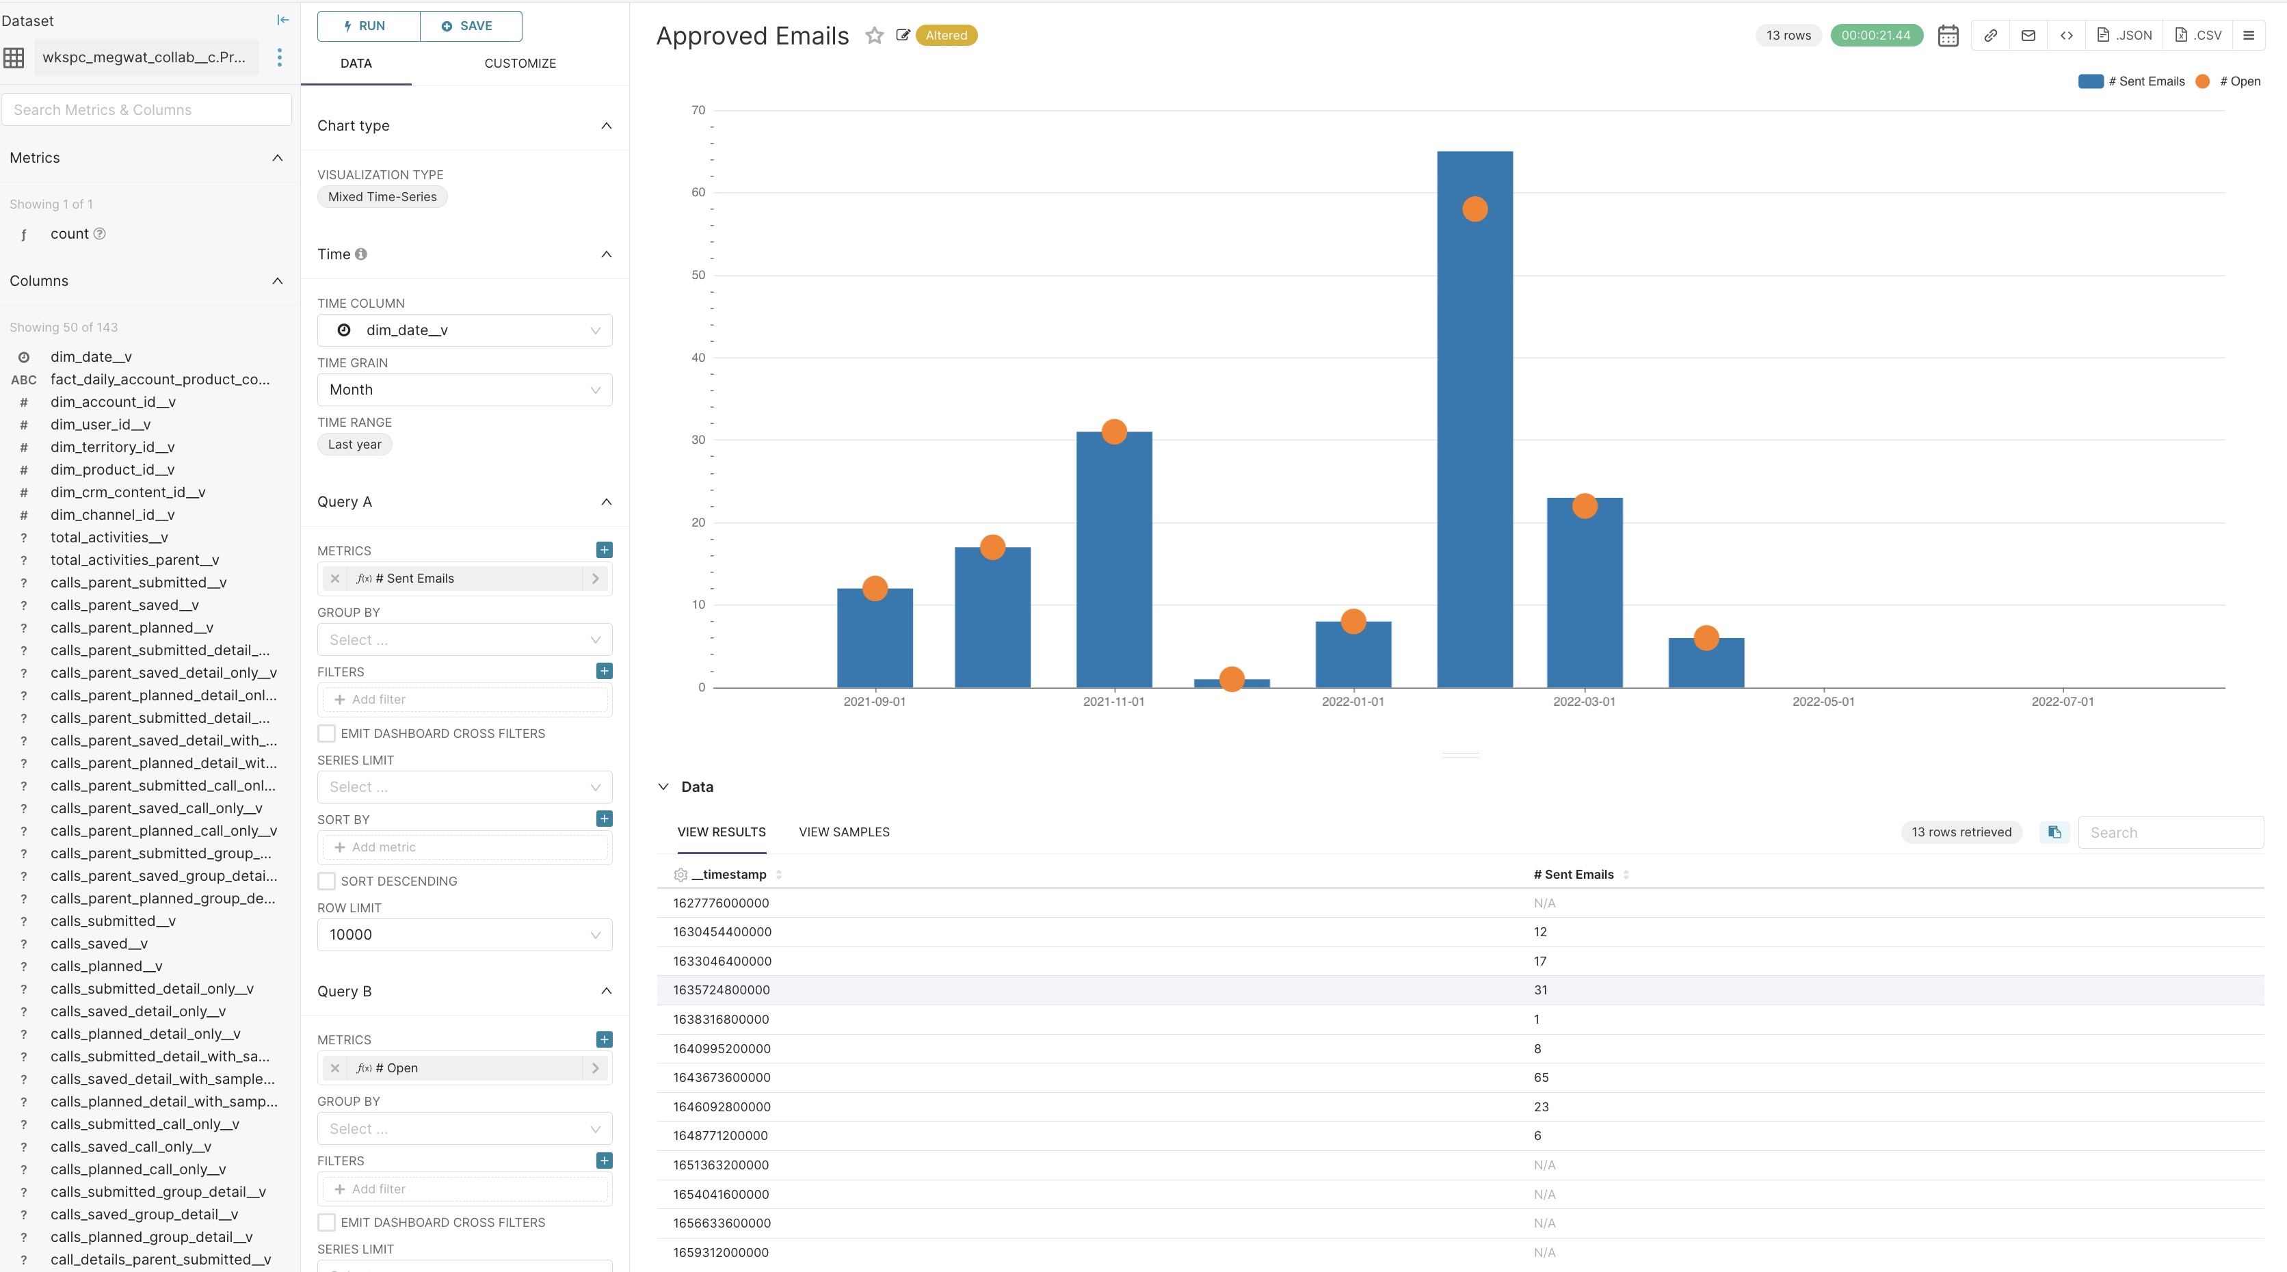Check the Sort Descending box
The image size is (2287, 1272).
point(327,882)
